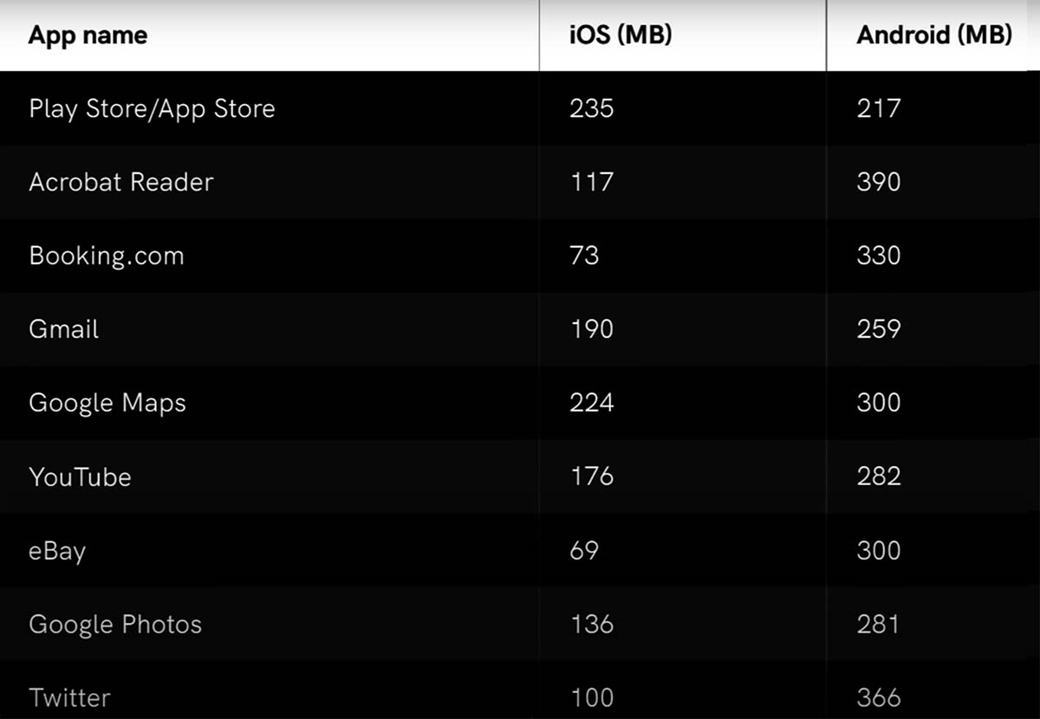This screenshot has width=1040, height=719.
Task: Click the Booking.com app name
Action: (106, 256)
